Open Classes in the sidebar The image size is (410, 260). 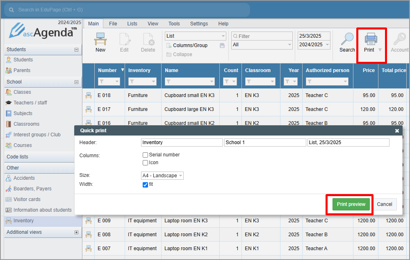[22, 92]
